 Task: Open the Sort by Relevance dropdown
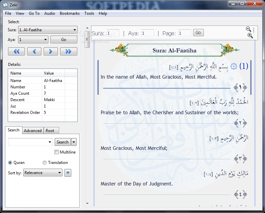pyautogui.click(x=43, y=173)
